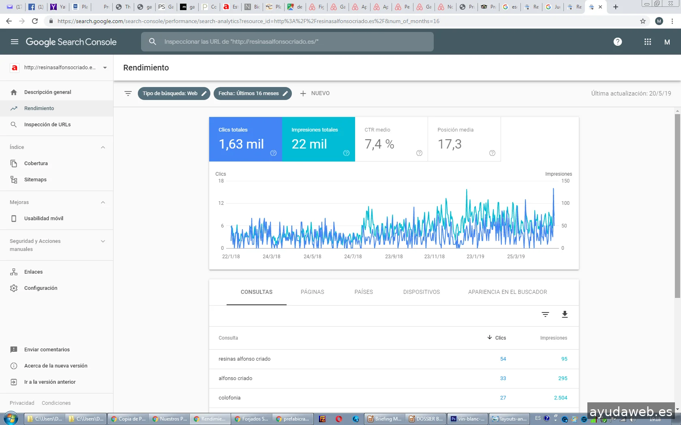
Task: Click the help question mark icon
Action: tap(617, 42)
